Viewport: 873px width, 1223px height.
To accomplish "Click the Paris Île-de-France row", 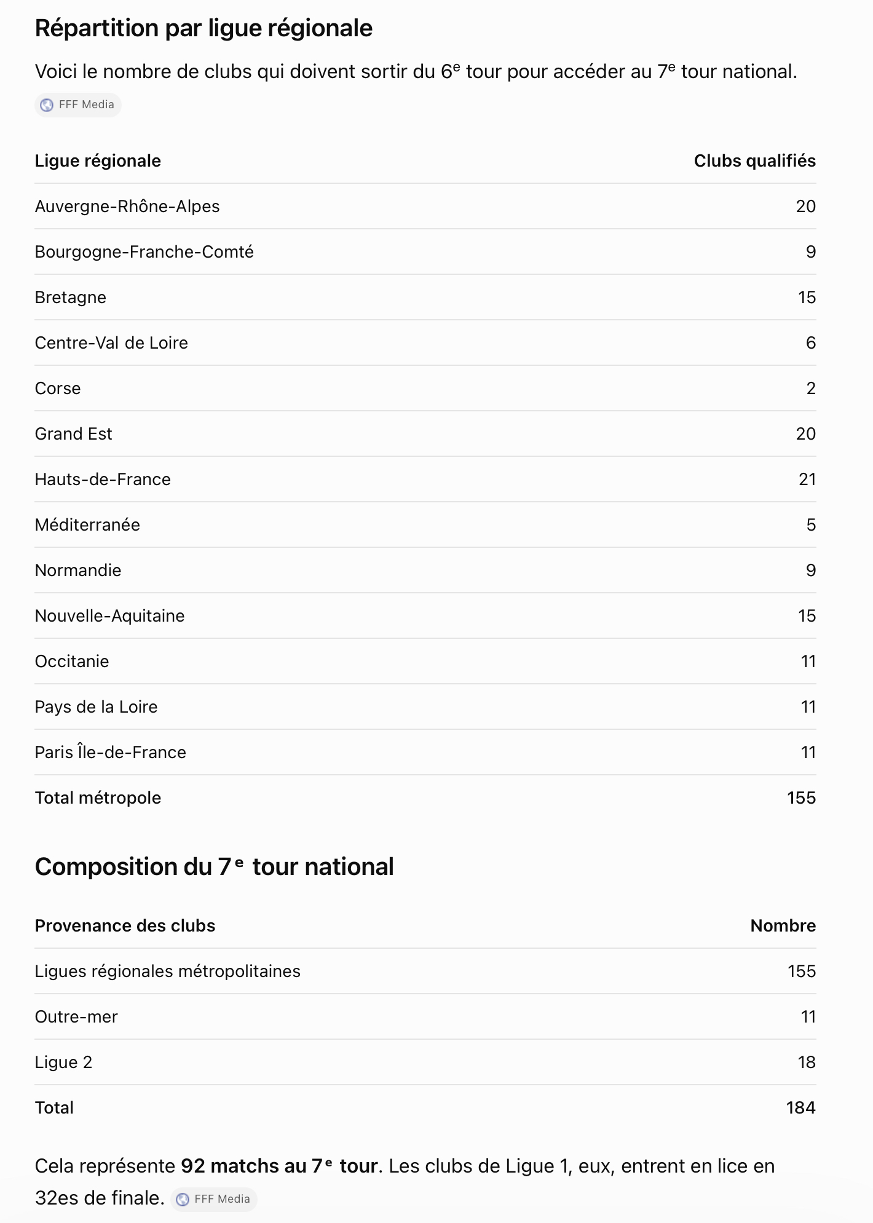I will (425, 753).
